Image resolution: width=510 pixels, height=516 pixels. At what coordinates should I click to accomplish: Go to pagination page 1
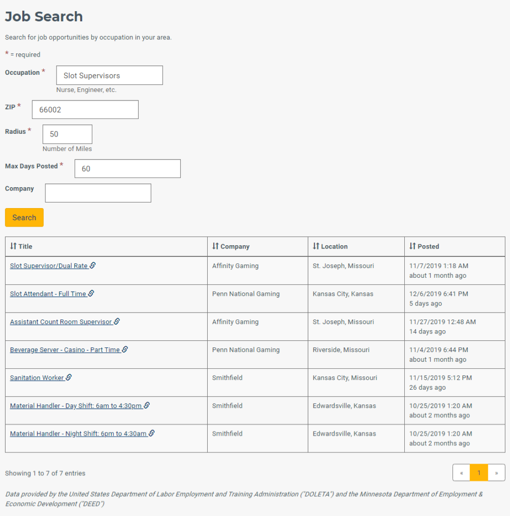(x=479, y=472)
